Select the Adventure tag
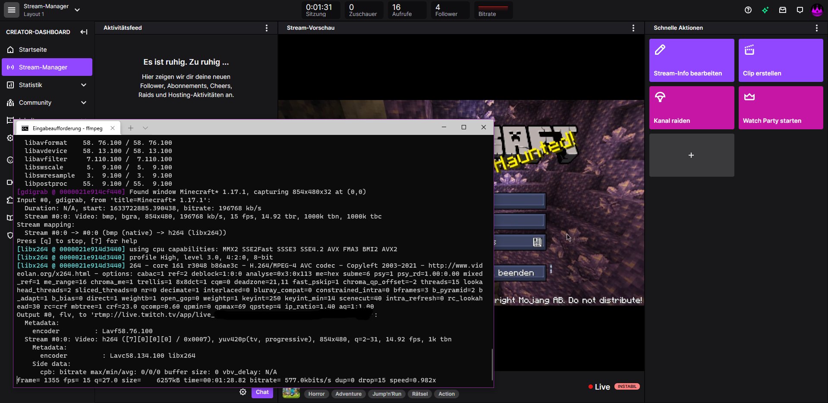Viewport: 828px width, 403px height. (349, 394)
